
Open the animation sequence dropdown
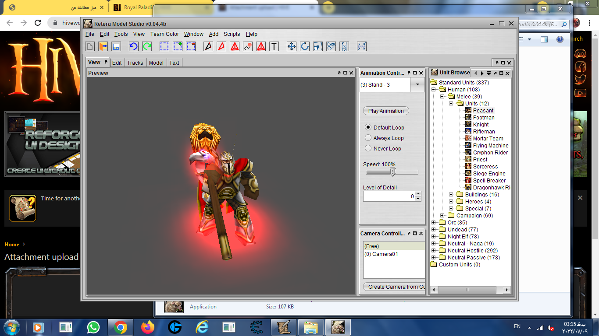[417, 84]
